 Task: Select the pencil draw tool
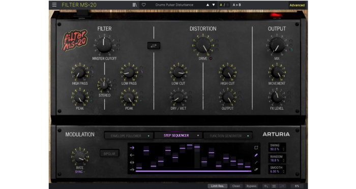point(256,155)
